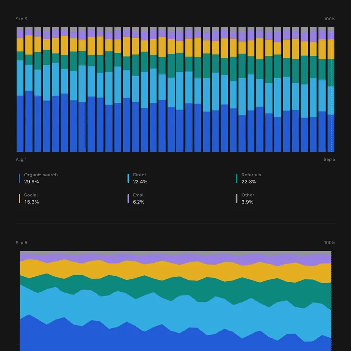The height and width of the screenshot is (351, 351).
Task: Click the Other legend item
Action: click(x=245, y=198)
